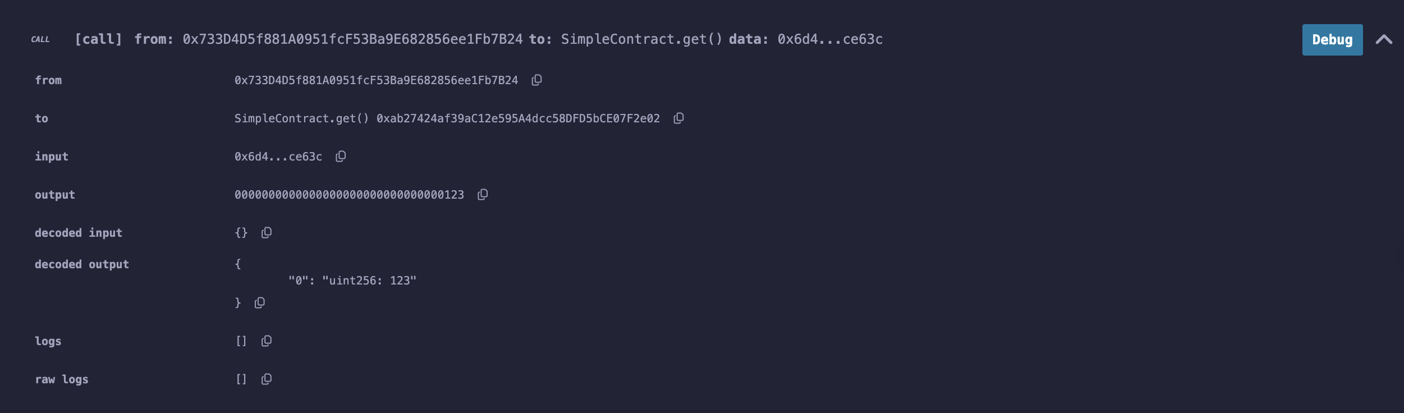The image size is (1404, 413).
Task: Click the Debug button
Action: coord(1332,40)
